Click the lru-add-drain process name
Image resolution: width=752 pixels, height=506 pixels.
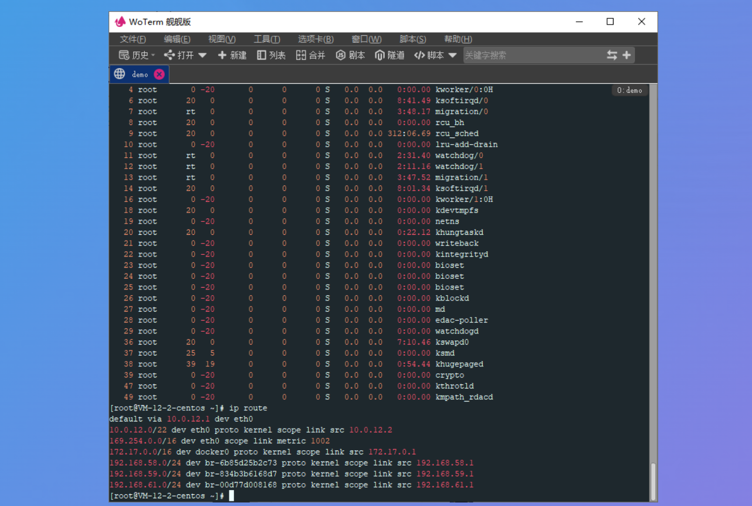tap(466, 144)
